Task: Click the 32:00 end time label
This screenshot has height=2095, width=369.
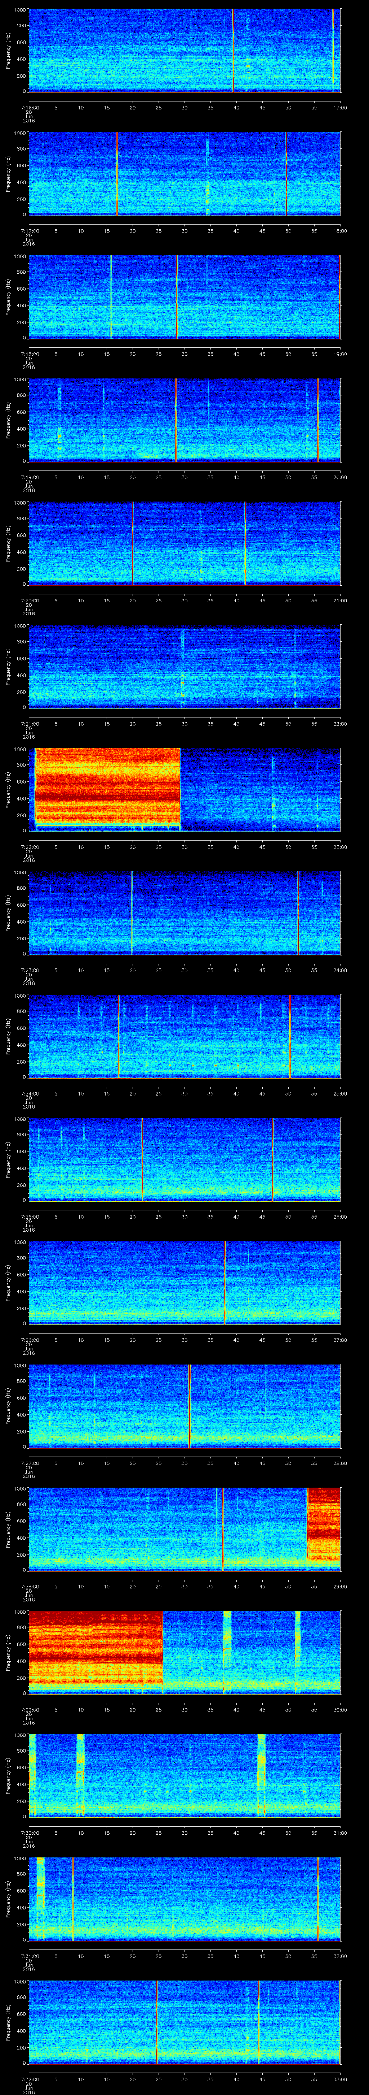Action: (340, 1956)
